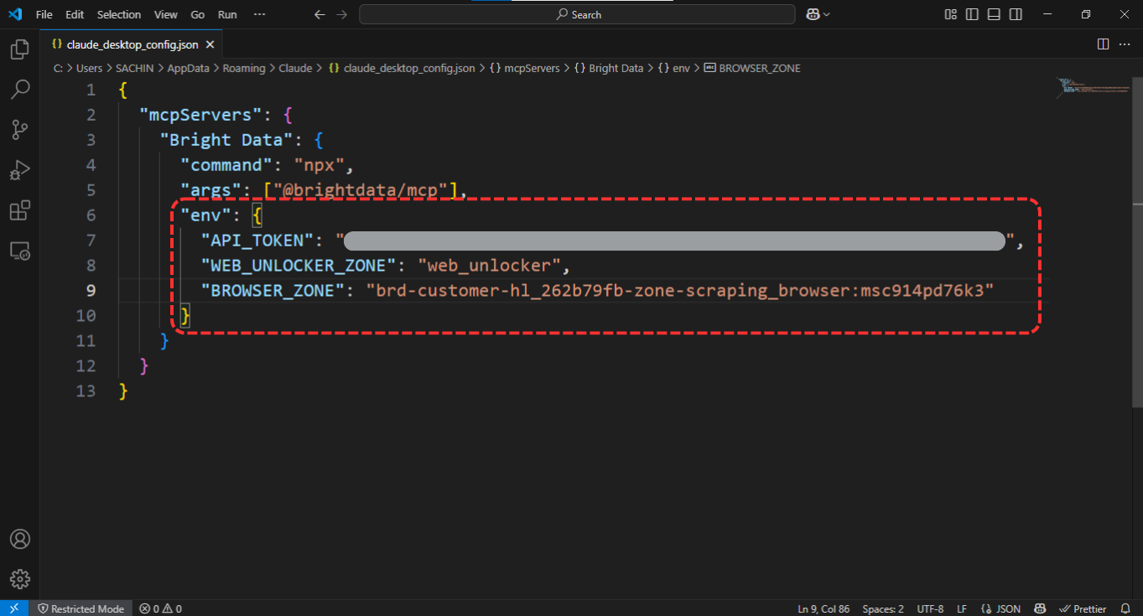1143x616 pixels.
Task: Click the Restricted Mode status item
Action: (x=81, y=608)
